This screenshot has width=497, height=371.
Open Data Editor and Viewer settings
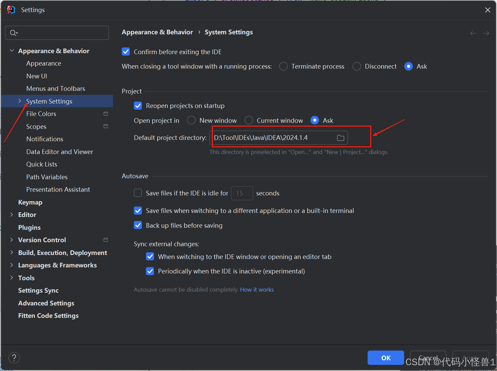(x=60, y=152)
